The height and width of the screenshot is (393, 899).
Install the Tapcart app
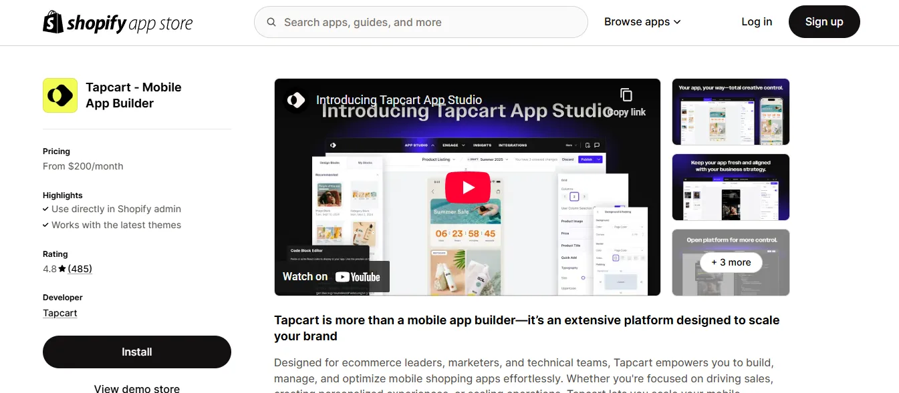(137, 352)
